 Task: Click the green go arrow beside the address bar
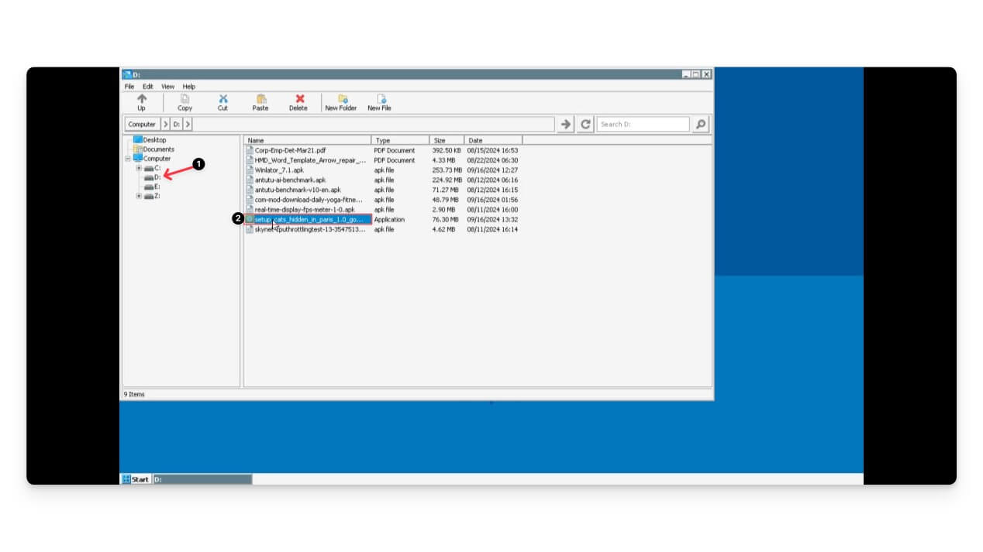[565, 124]
